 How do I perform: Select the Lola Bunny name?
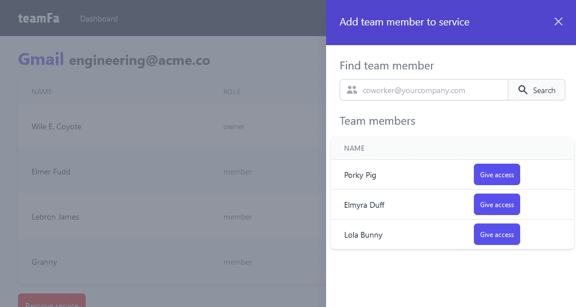(x=363, y=235)
